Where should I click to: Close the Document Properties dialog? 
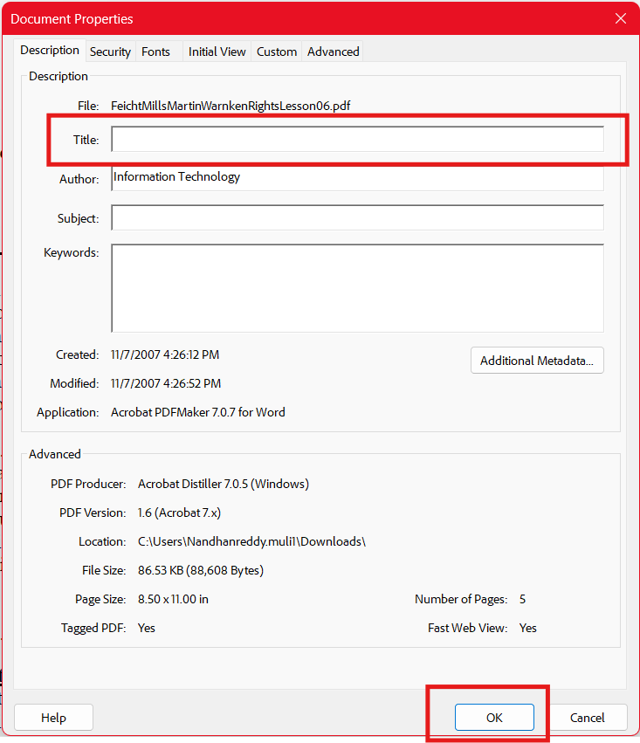point(621,18)
